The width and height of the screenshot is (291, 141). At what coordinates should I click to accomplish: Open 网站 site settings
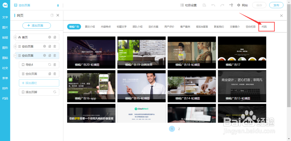pyautogui.click(x=242, y=5)
